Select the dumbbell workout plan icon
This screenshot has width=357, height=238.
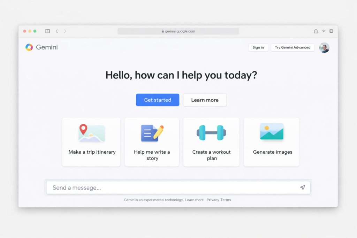(x=211, y=132)
